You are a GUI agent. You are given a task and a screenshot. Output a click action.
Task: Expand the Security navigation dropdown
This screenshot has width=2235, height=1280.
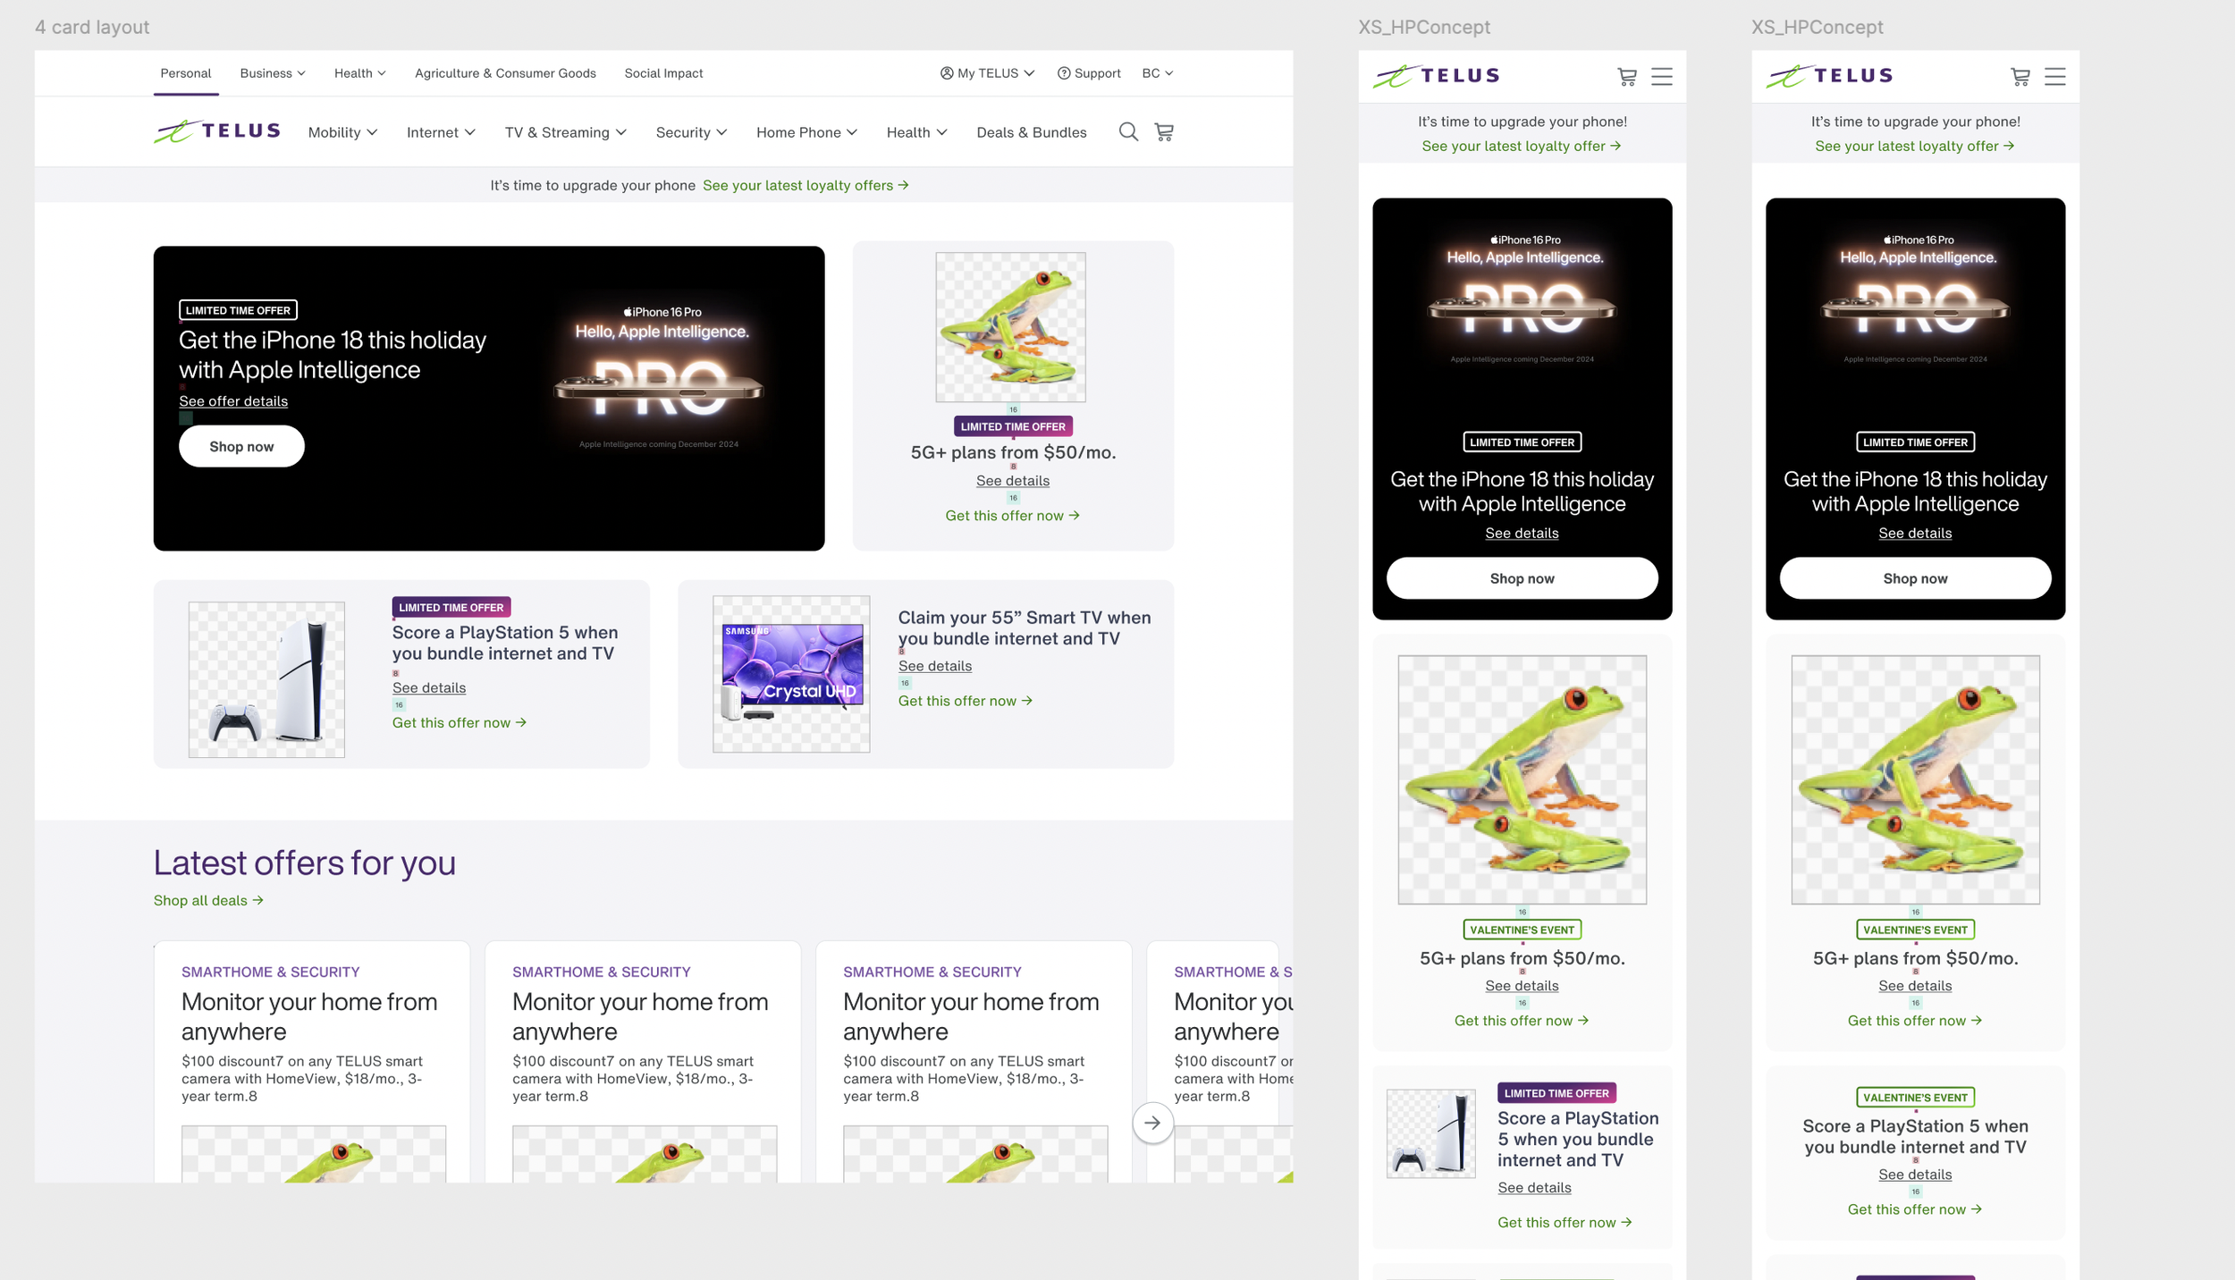pyautogui.click(x=691, y=132)
